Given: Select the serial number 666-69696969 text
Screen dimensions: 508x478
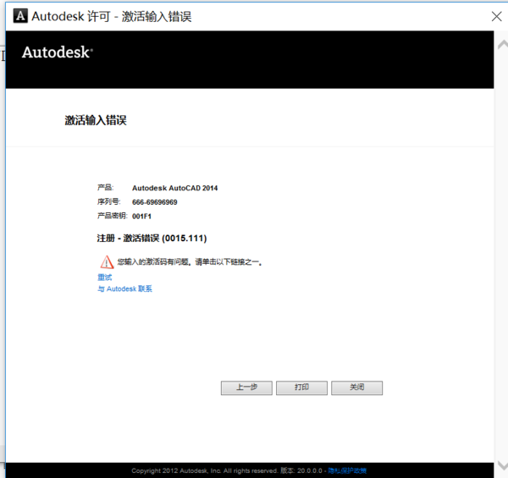Looking at the screenshot, I should (x=155, y=202).
